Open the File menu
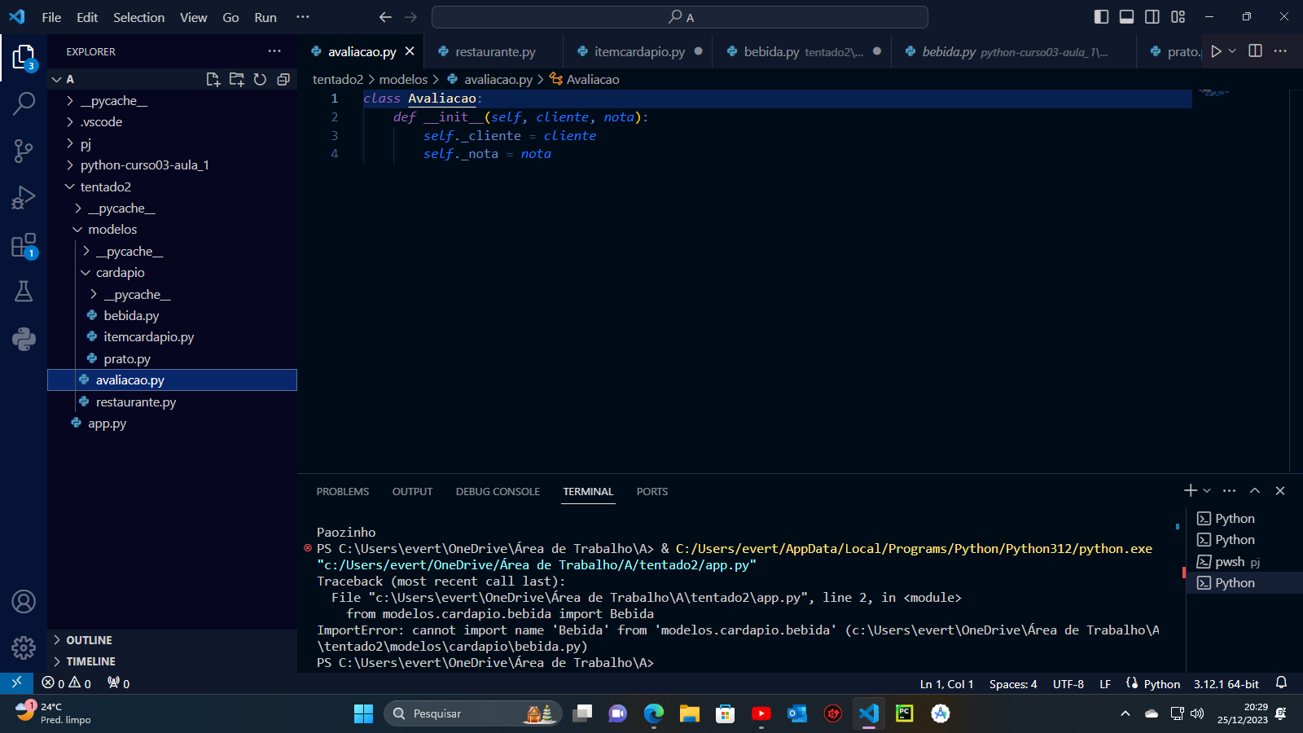Viewport: 1303px width, 733px height. pyautogui.click(x=51, y=17)
